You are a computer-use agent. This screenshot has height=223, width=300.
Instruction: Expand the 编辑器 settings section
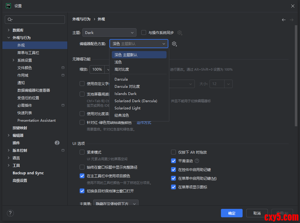pyautogui.click(x=8, y=136)
